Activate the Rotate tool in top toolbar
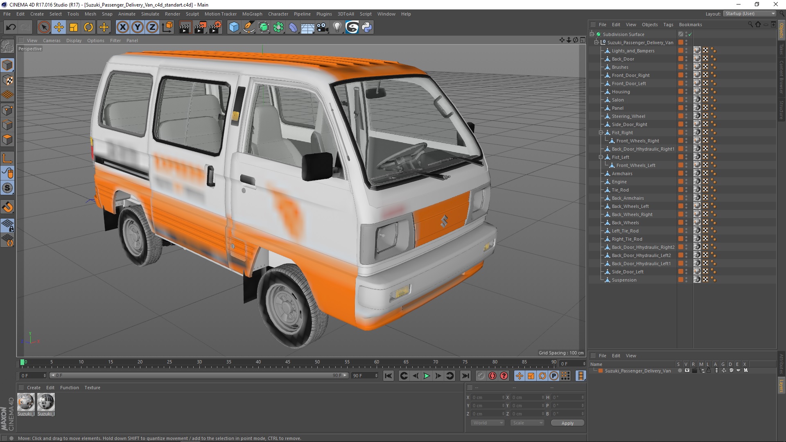Screen dimensions: 786x442 [x=88, y=27]
